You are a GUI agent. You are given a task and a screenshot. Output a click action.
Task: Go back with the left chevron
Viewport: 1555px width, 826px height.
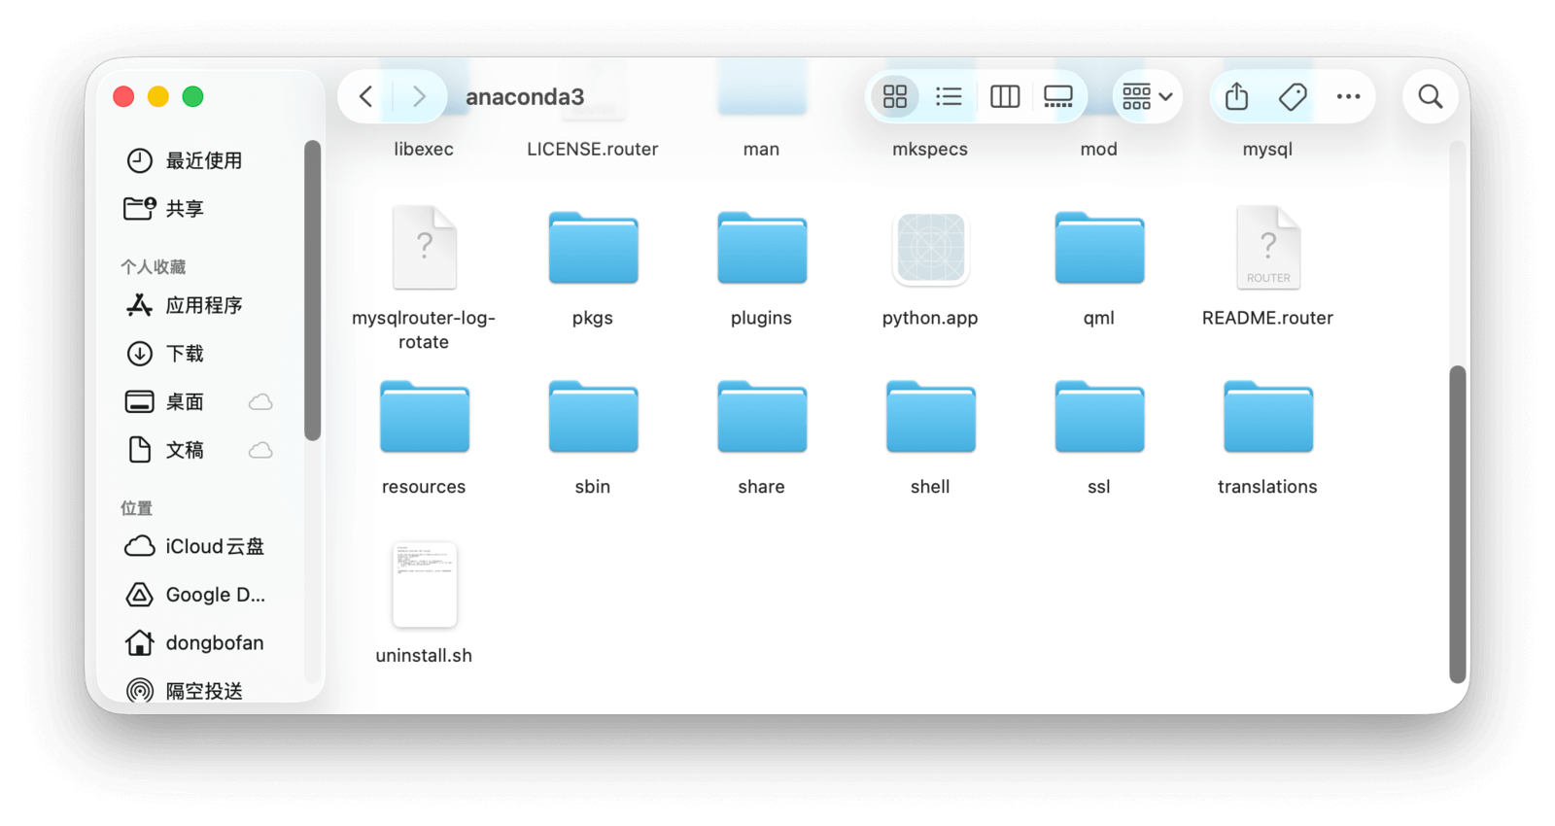click(x=366, y=96)
